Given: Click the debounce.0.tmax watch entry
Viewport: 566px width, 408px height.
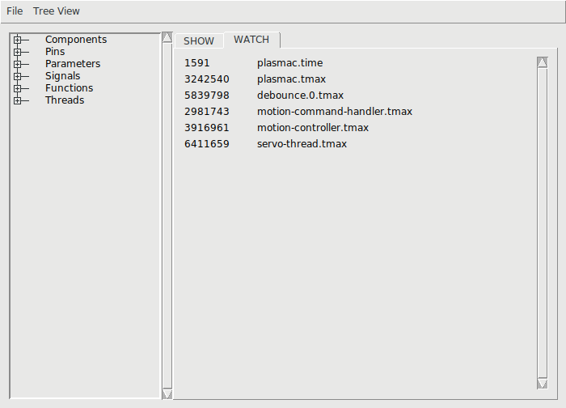Looking at the screenshot, I should [300, 96].
